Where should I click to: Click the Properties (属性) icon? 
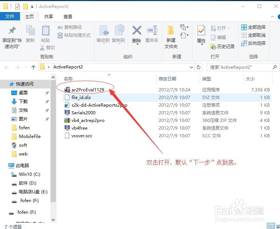point(201,30)
